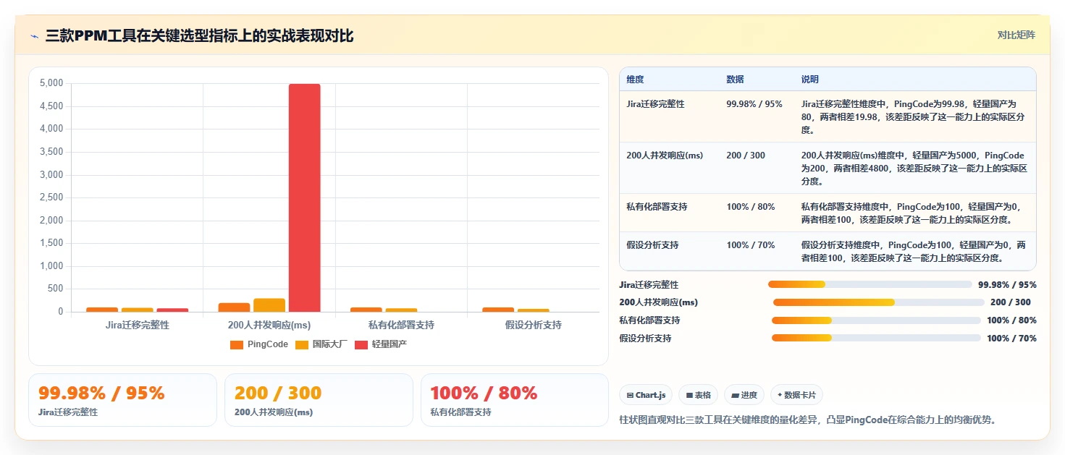
Task: Click the 2,500 y-axis tick label
Action: (x=51, y=197)
